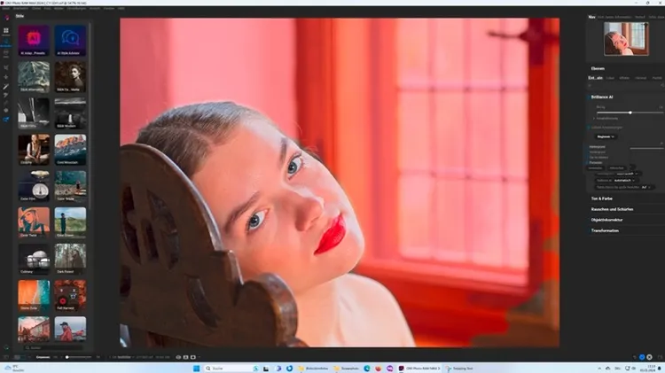Expand the Objektivkorrektur section
665x373 pixels.
pos(606,220)
